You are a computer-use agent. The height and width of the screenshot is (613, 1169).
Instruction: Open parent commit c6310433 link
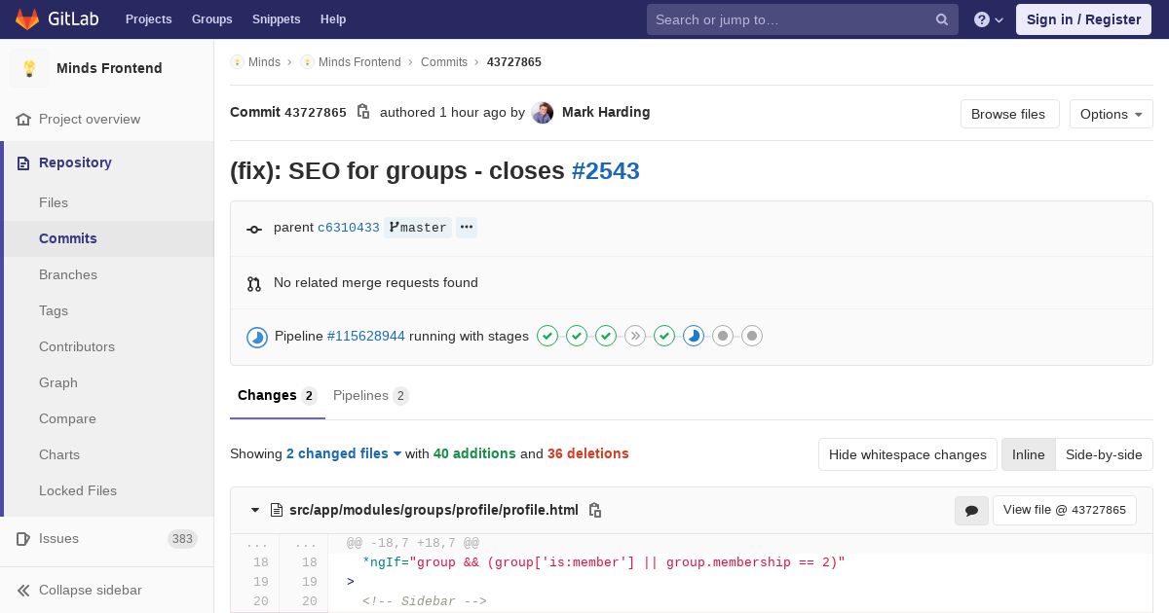click(349, 228)
